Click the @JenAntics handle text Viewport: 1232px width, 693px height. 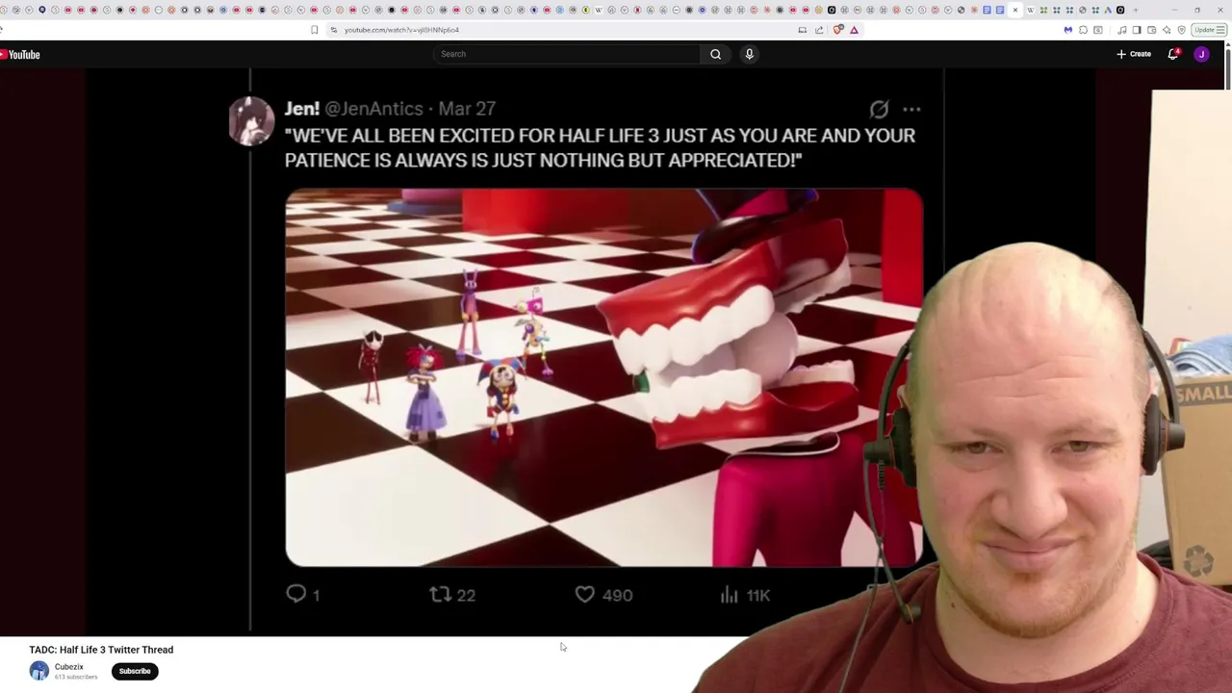pos(373,110)
